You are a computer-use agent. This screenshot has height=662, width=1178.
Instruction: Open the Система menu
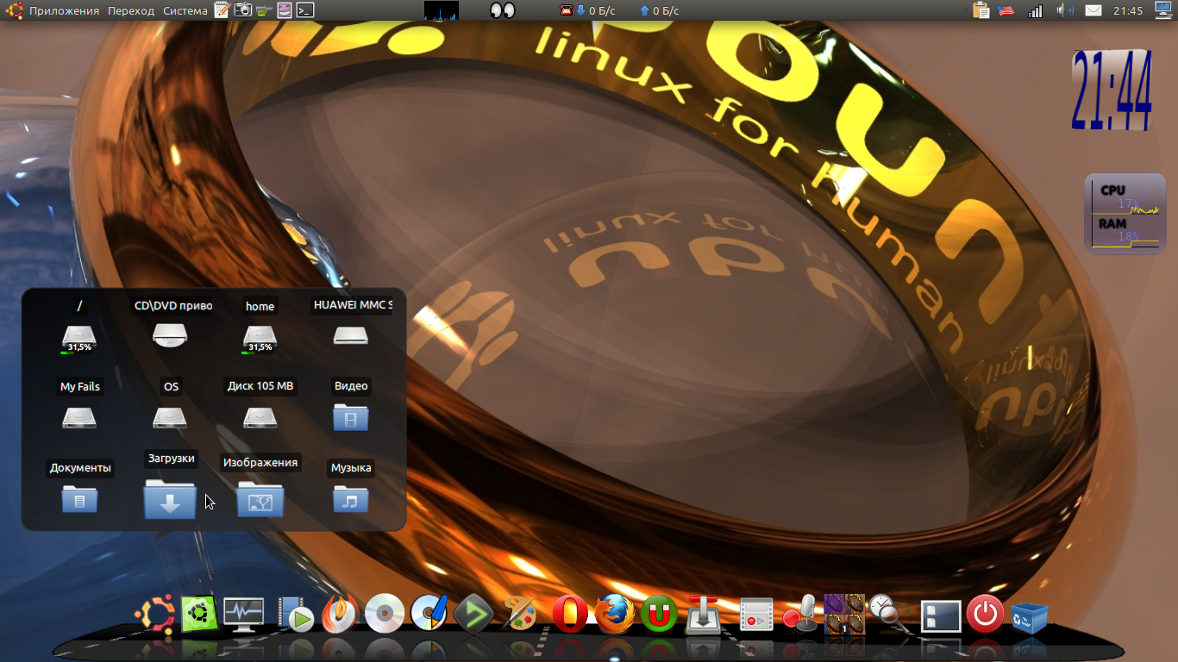[185, 10]
